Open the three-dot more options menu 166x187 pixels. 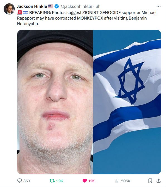(158, 6)
